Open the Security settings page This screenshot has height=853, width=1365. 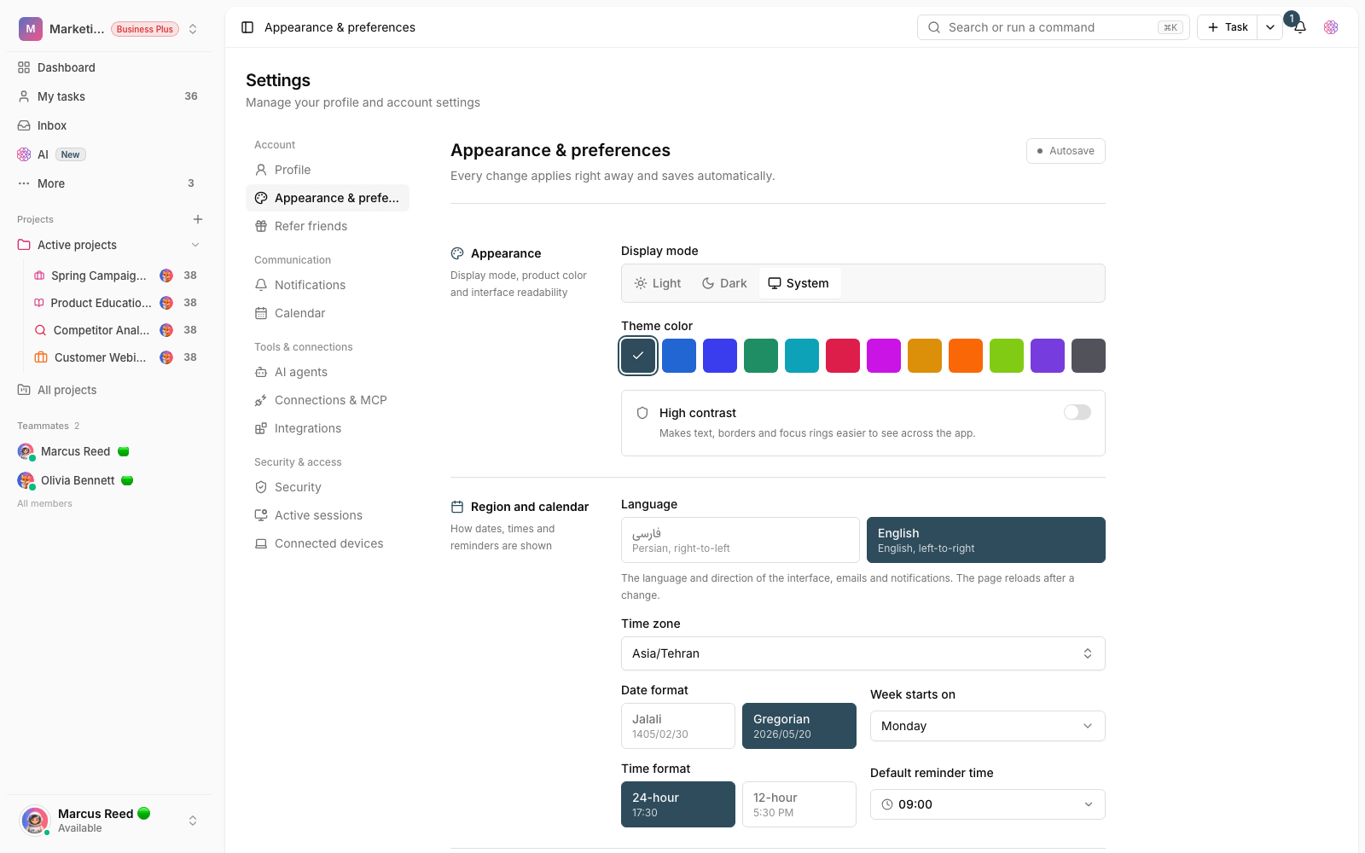pyautogui.click(x=328, y=487)
